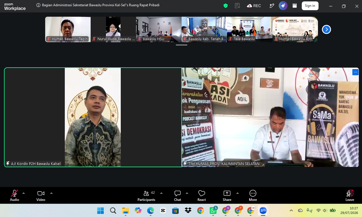The image size is (362, 217).
Task: Open Dropbox from the taskbar
Action: (188, 210)
